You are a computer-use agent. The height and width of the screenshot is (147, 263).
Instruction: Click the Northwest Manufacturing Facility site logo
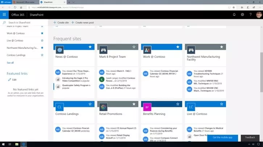(x=191, y=50)
